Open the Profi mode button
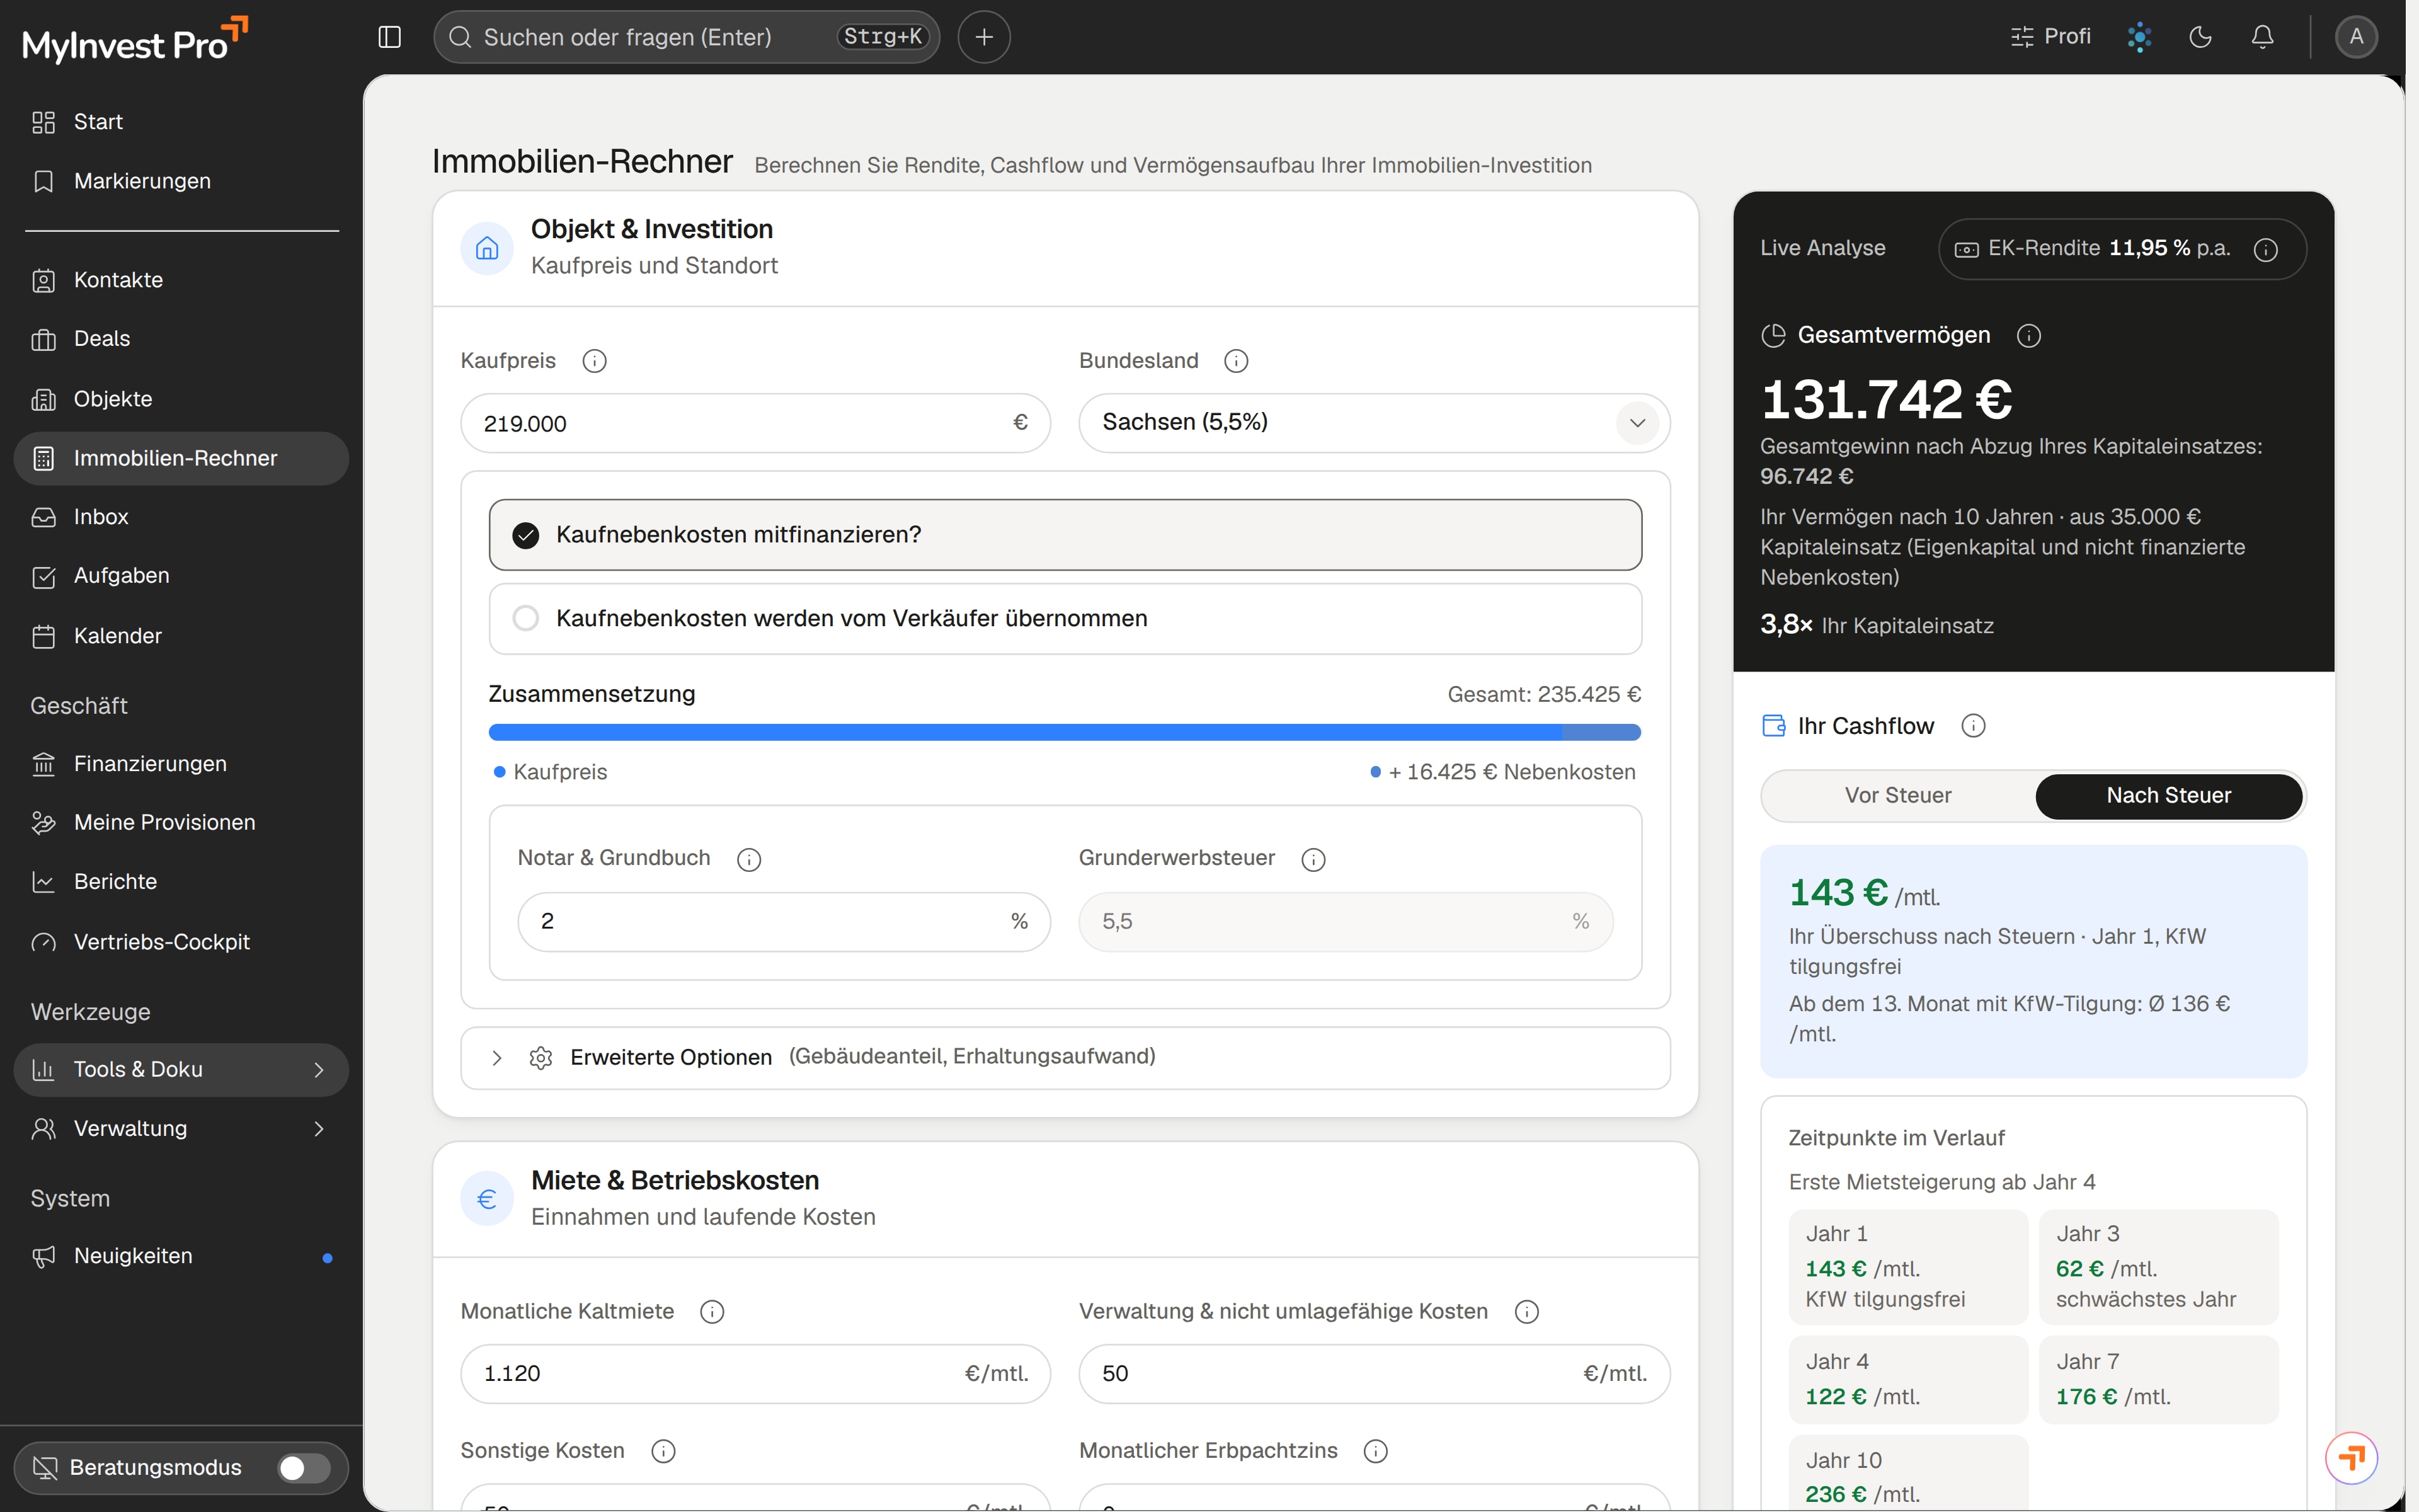 [x=2051, y=37]
